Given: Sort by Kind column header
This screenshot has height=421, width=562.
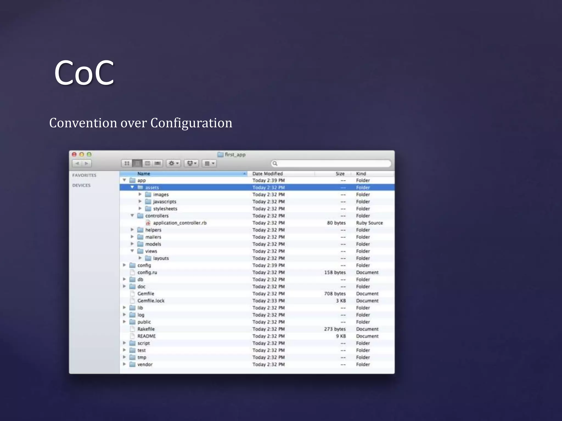Looking at the screenshot, I should point(373,173).
